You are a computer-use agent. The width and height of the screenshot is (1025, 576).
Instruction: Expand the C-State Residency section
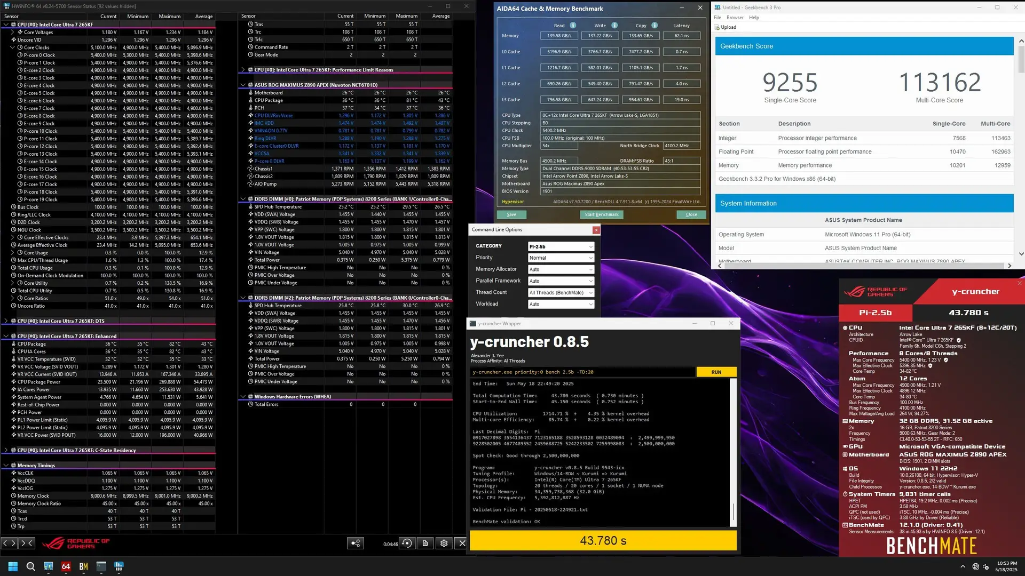coord(6,451)
